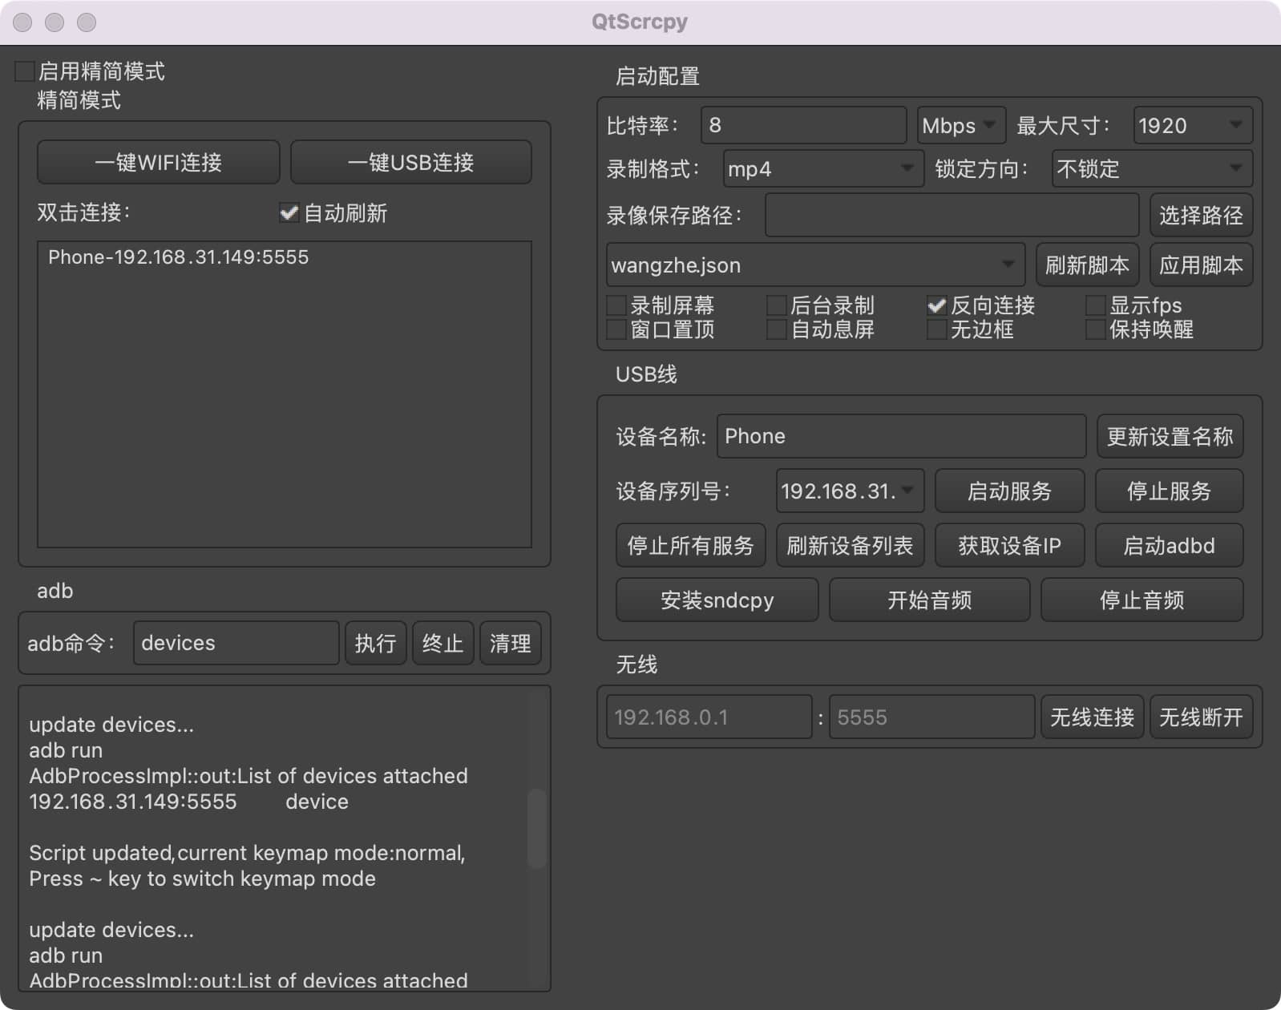Open the 录制格式 mp4 dropdown
The height and width of the screenshot is (1010, 1281).
click(x=823, y=168)
